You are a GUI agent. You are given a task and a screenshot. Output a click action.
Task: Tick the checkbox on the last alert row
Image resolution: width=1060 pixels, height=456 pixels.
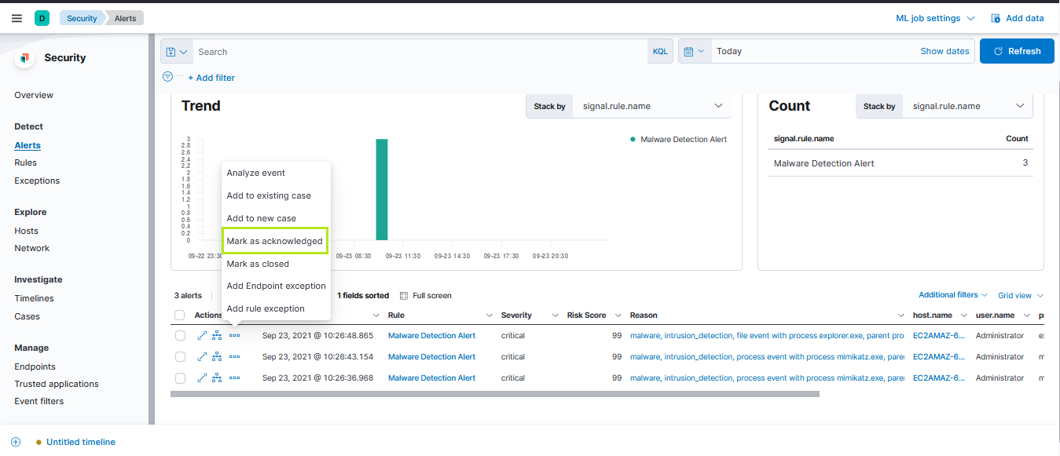pos(179,378)
